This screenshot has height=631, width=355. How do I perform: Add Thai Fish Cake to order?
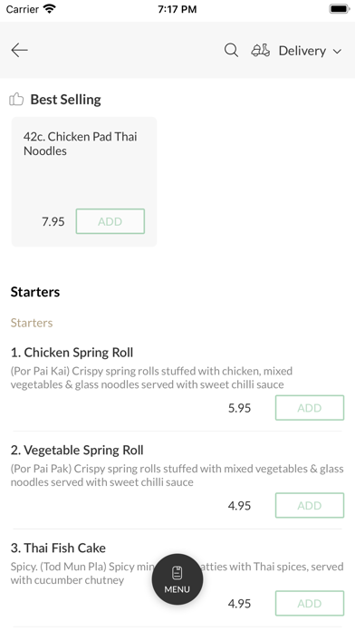310,603
